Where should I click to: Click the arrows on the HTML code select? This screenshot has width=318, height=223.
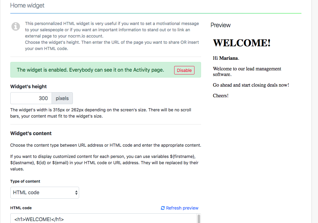click(76, 193)
